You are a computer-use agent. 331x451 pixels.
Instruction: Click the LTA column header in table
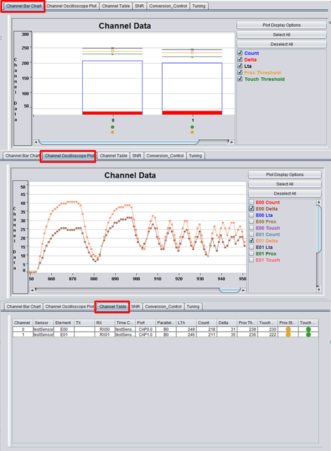click(186, 323)
